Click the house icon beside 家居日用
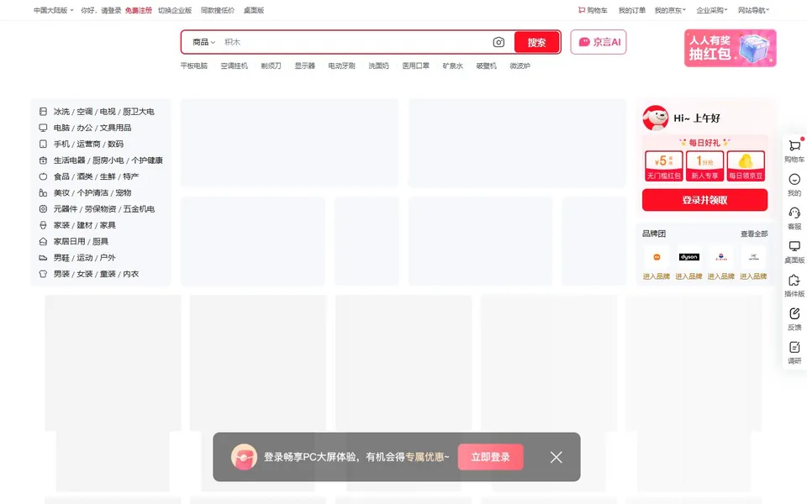Viewport: 807px width, 504px height. [x=43, y=241]
